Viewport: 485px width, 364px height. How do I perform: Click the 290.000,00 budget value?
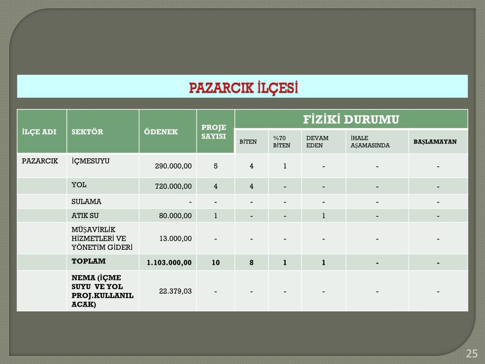173,166
